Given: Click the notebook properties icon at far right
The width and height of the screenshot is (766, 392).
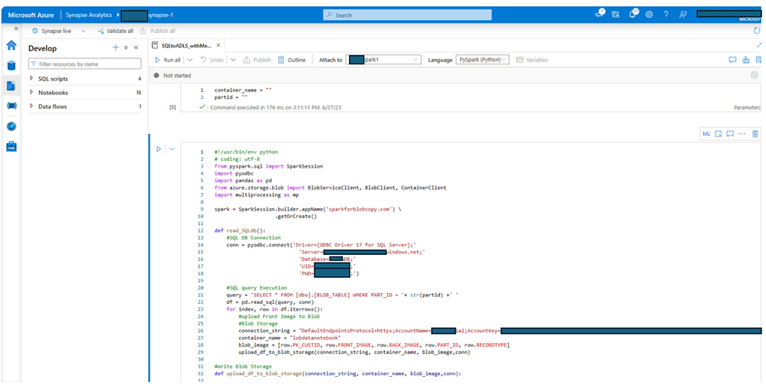Looking at the screenshot, I should pos(758,60).
